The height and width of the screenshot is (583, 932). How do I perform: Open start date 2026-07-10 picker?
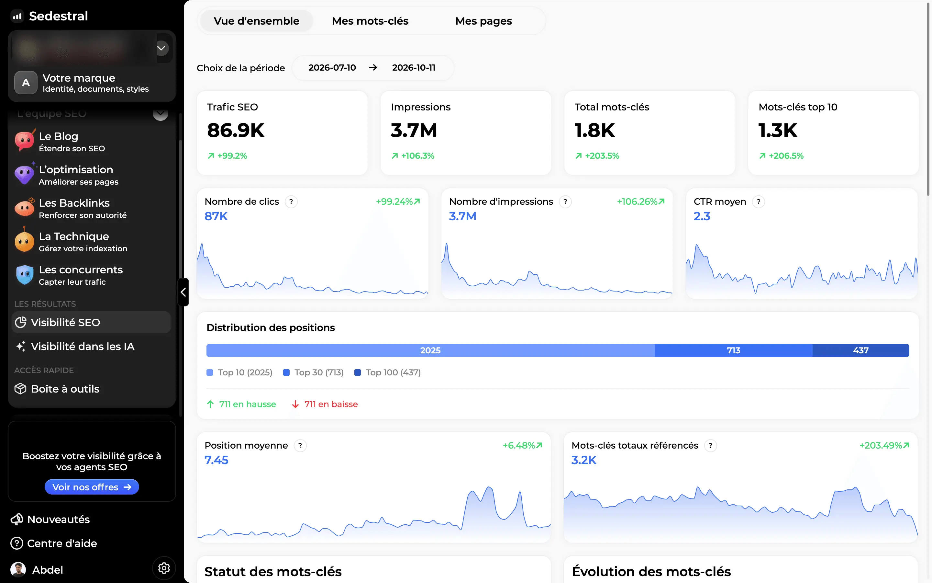[x=332, y=68]
